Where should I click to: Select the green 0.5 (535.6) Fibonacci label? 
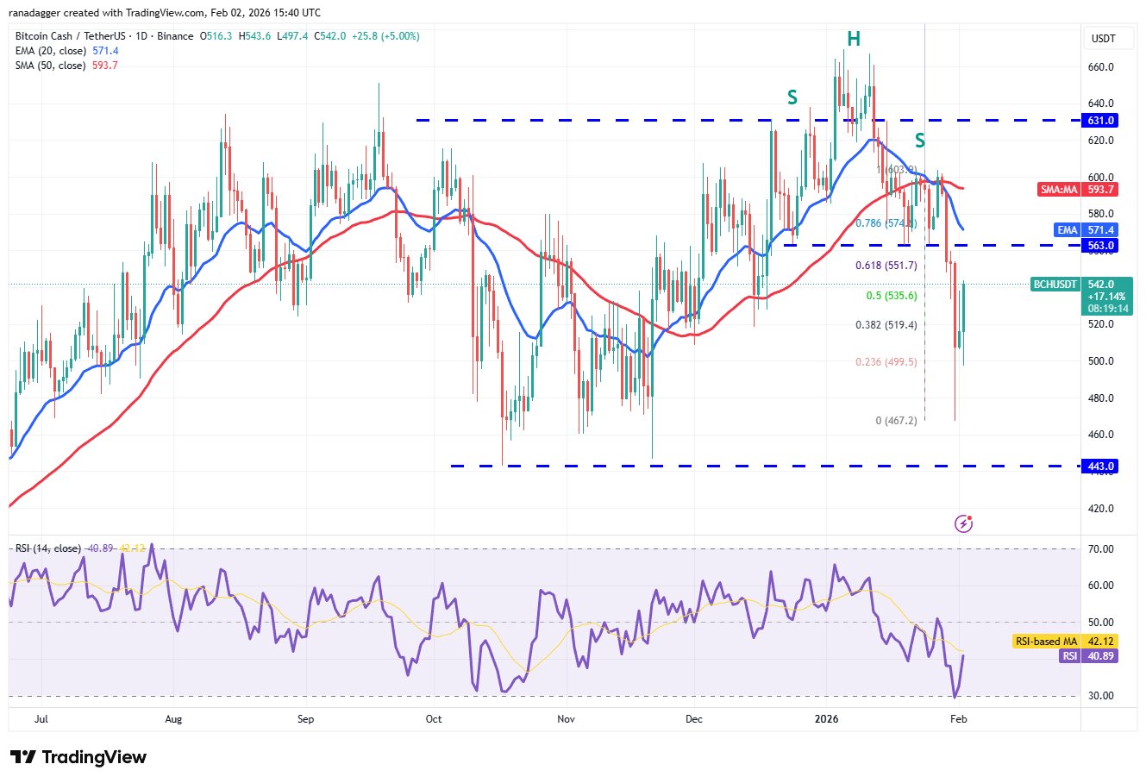click(x=891, y=296)
